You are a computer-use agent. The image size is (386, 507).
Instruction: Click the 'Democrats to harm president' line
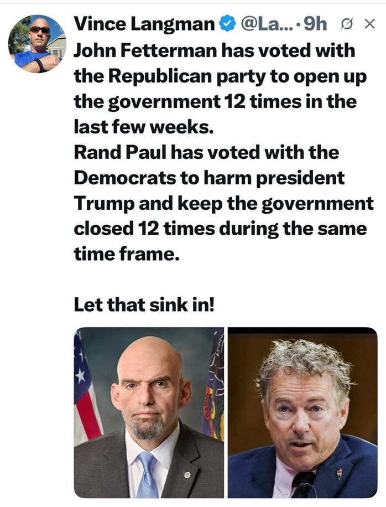pos(209,178)
